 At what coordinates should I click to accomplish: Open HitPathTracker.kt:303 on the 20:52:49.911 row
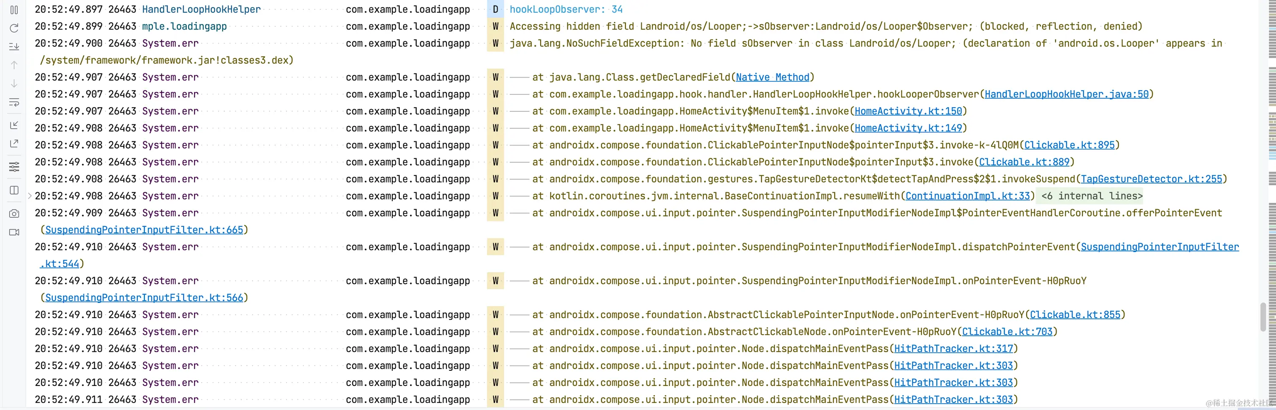[x=954, y=399]
